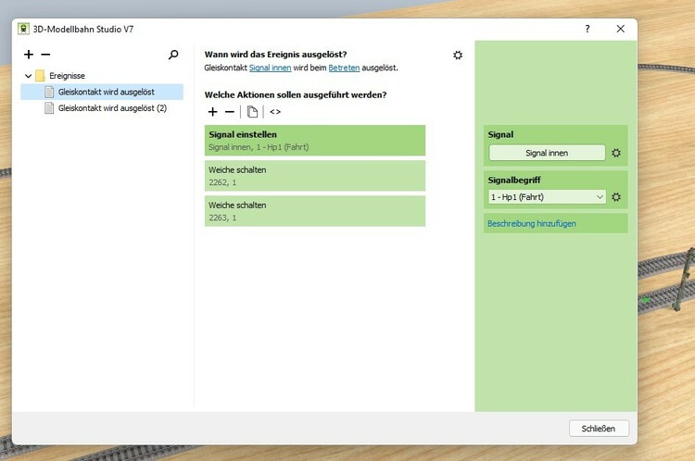695x461 pixels.
Task: Click the 'Betreten' trigger link
Action: tap(344, 68)
